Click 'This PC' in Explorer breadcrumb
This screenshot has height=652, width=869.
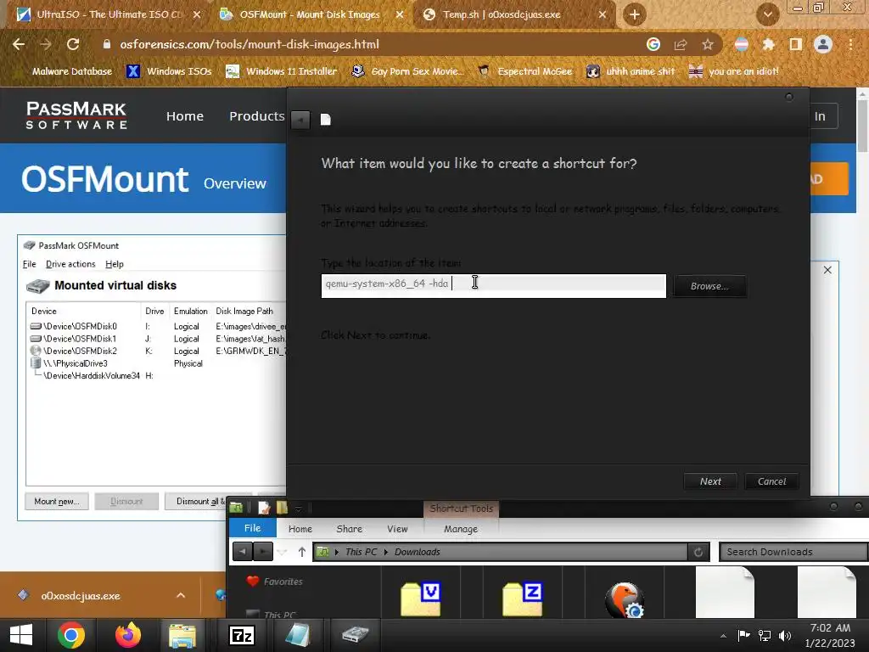[361, 552]
